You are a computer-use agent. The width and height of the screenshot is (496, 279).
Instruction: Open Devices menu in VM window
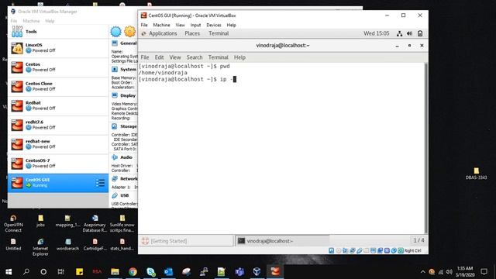(x=214, y=25)
